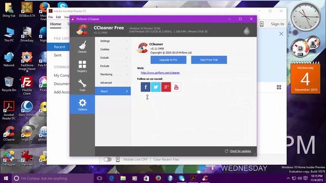The image size is (326, 183).
Task: Open Advanced in the options list
Action: [x=113, y=82]
